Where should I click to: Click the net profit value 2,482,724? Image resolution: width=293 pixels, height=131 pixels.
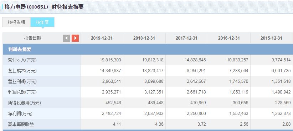tap(111, 114)
